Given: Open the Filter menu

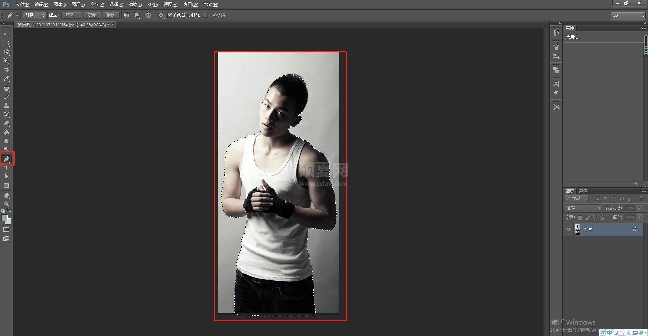Looking at the screenshot, I should tap(135, 4).
